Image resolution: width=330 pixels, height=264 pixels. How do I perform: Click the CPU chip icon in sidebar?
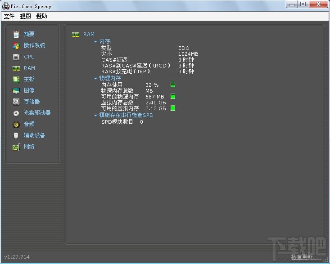(x=16, y=57)
